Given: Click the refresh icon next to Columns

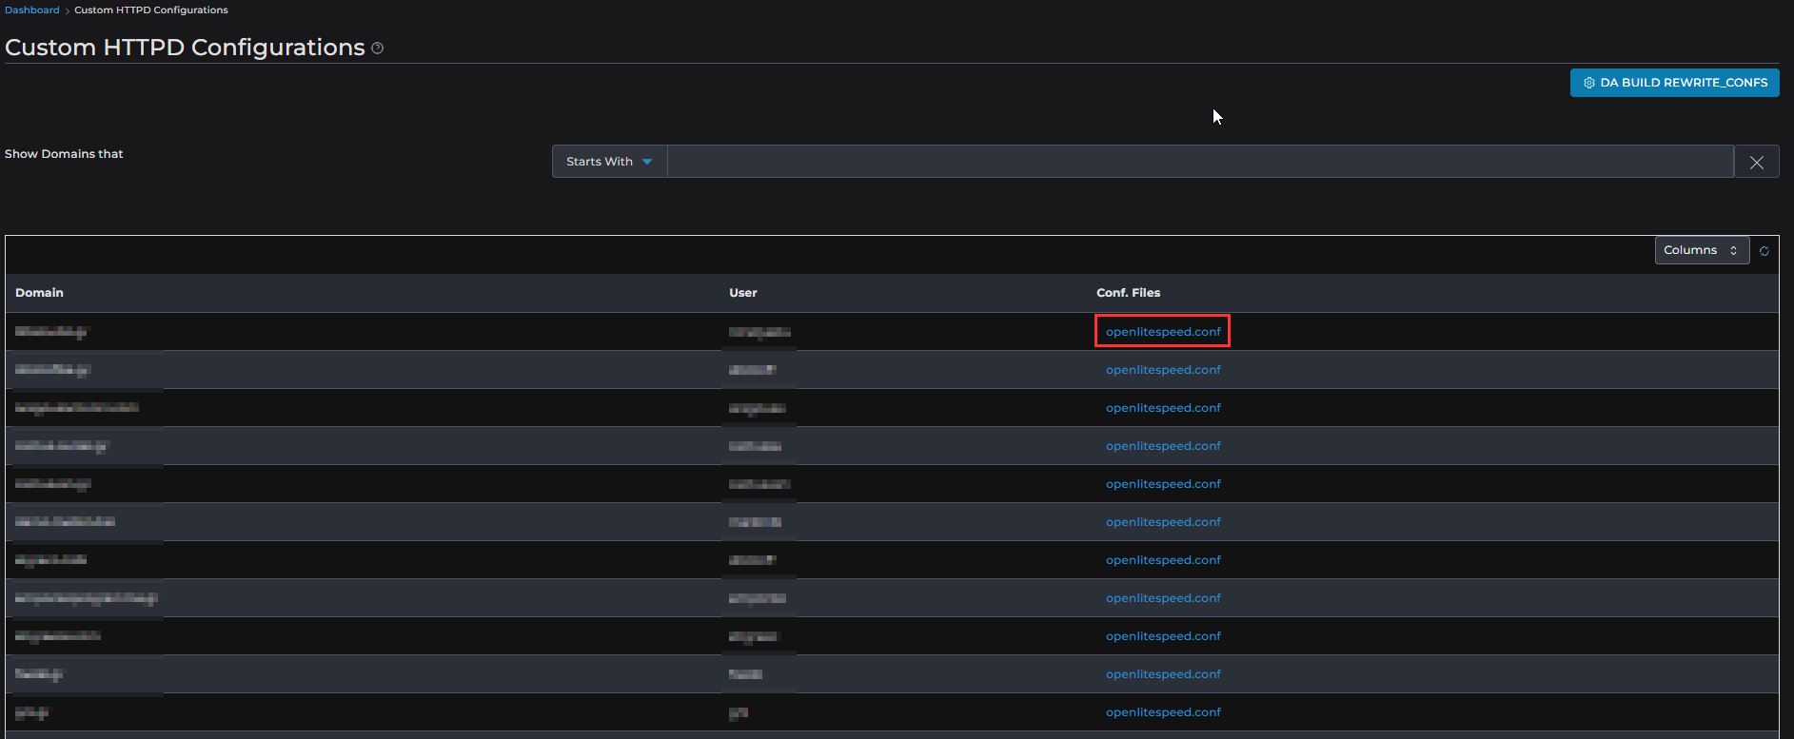Looking at the screenshot, I should click(x=1764, y=251).
